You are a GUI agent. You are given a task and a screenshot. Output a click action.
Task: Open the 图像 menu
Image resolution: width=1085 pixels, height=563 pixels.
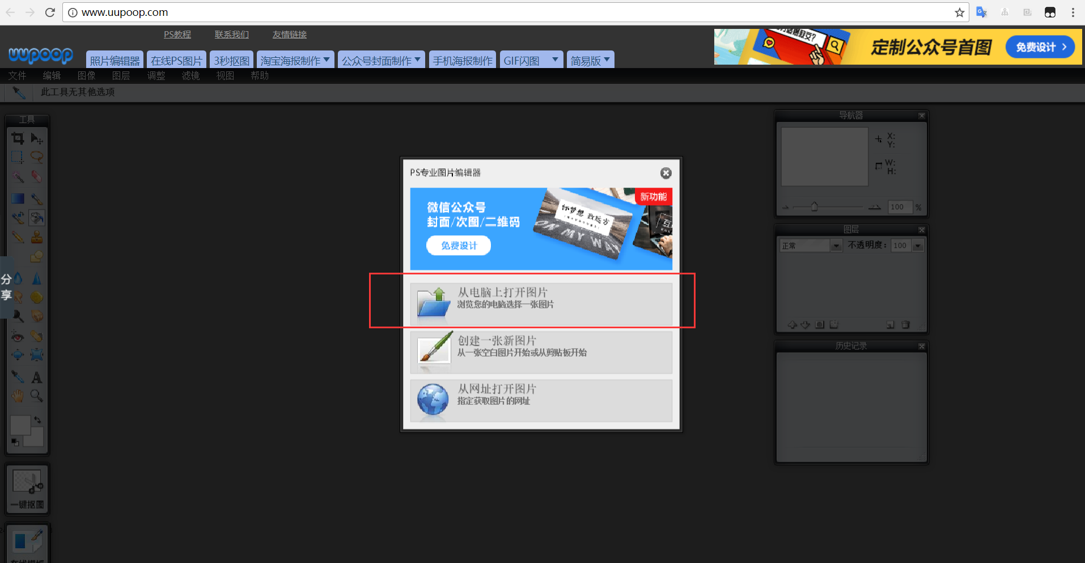(86, 75)
